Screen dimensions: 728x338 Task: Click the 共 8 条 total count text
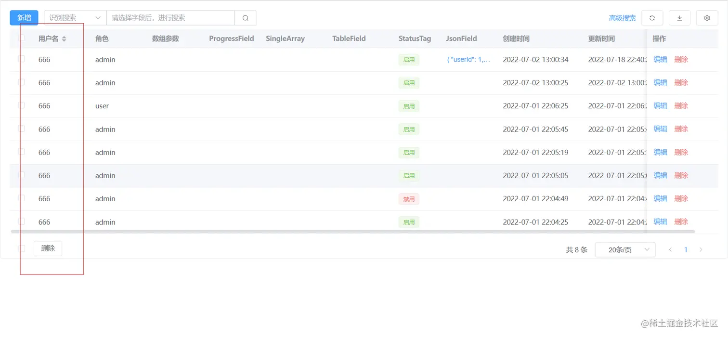pos(577,249)
